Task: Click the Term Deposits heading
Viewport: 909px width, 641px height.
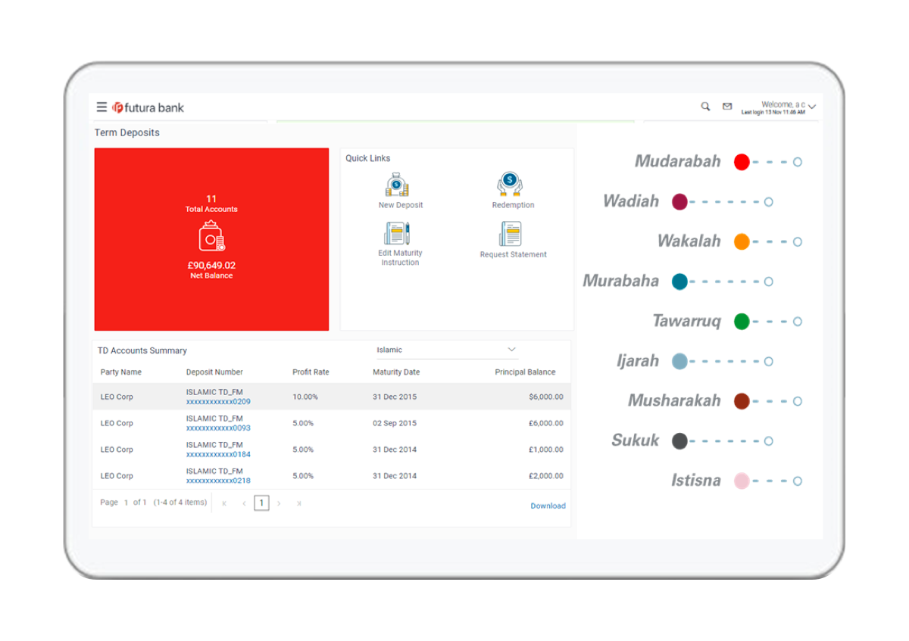Action: pyautogui.click(x=127, y=132)
